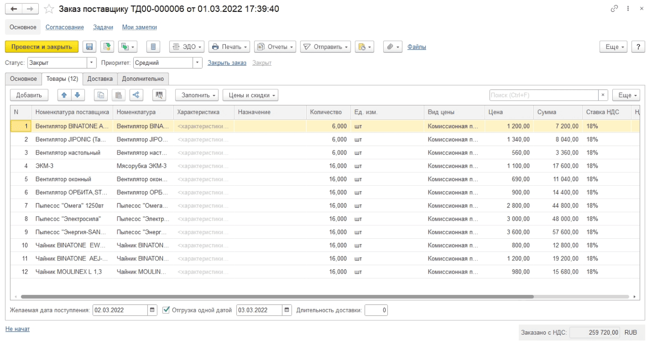Screen dimensions: 652x346
Task: Open the table toolbar Еще menu
Action: tap(626, 95)
